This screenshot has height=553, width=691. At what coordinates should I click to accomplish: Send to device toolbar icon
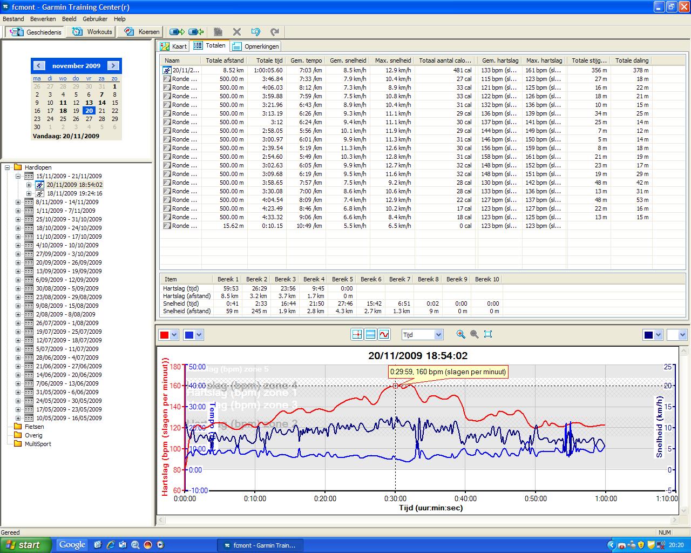click(177, 32)
